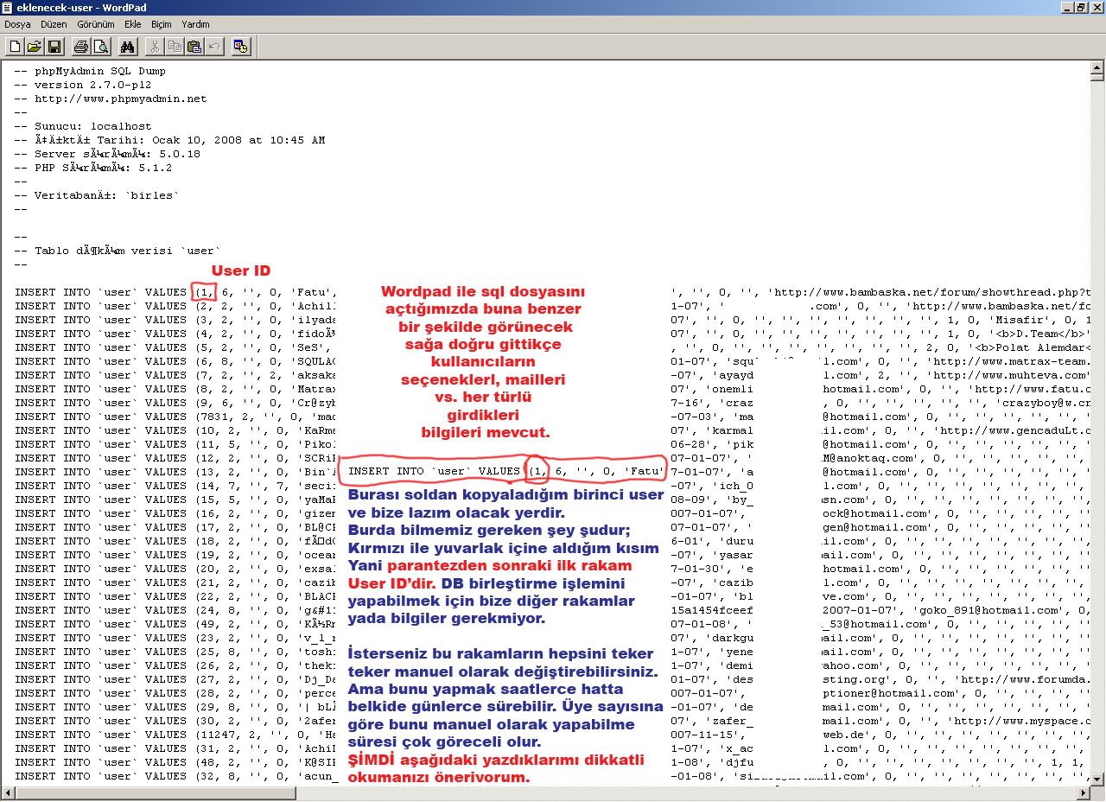Close the WordPad window
The height and width of the screenshot is (802, 1106).
coord(1097,8)
